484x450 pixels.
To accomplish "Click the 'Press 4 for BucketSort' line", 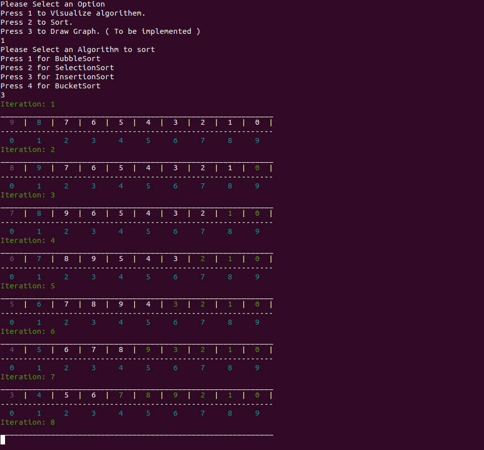I will pos(51,86).
